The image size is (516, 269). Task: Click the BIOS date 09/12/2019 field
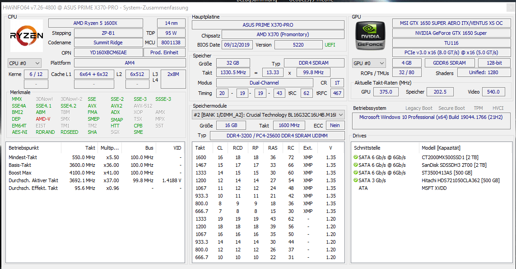click(237, 45)
